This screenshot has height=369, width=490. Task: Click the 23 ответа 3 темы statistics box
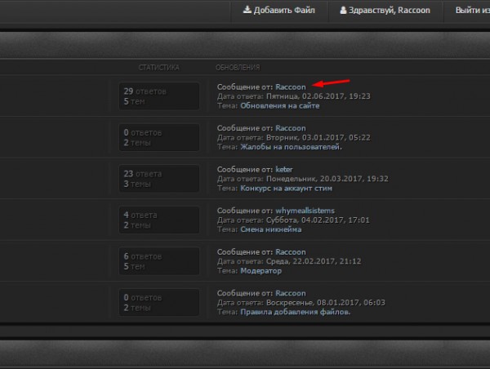tap(159, 179)
